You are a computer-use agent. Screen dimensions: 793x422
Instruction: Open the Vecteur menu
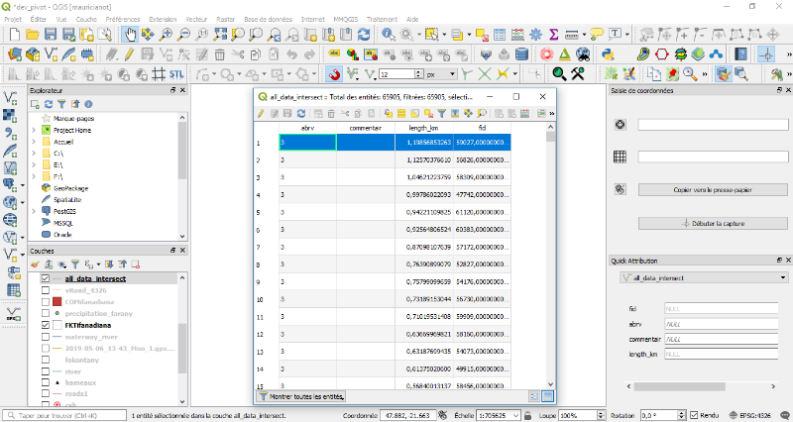point(196,19)
